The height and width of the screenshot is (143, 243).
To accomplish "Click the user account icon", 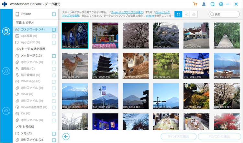I will tap(204, 4).
